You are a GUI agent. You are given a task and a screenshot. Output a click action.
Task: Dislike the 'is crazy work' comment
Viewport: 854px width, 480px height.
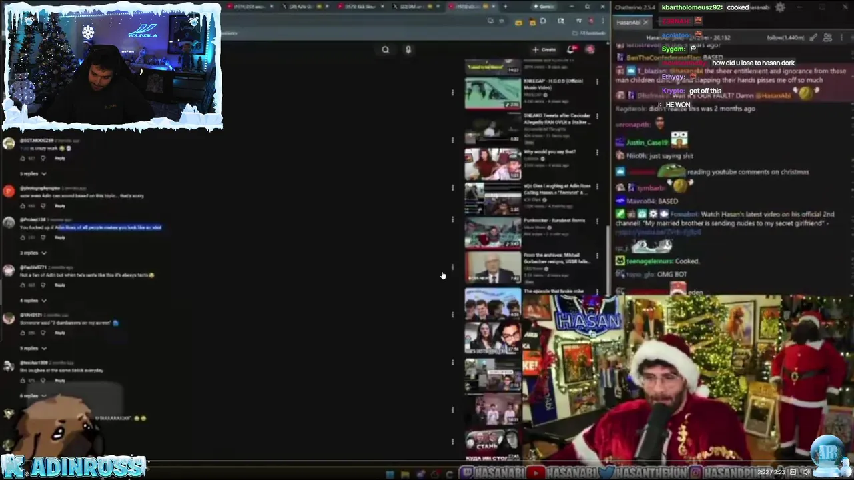[43, 158]
